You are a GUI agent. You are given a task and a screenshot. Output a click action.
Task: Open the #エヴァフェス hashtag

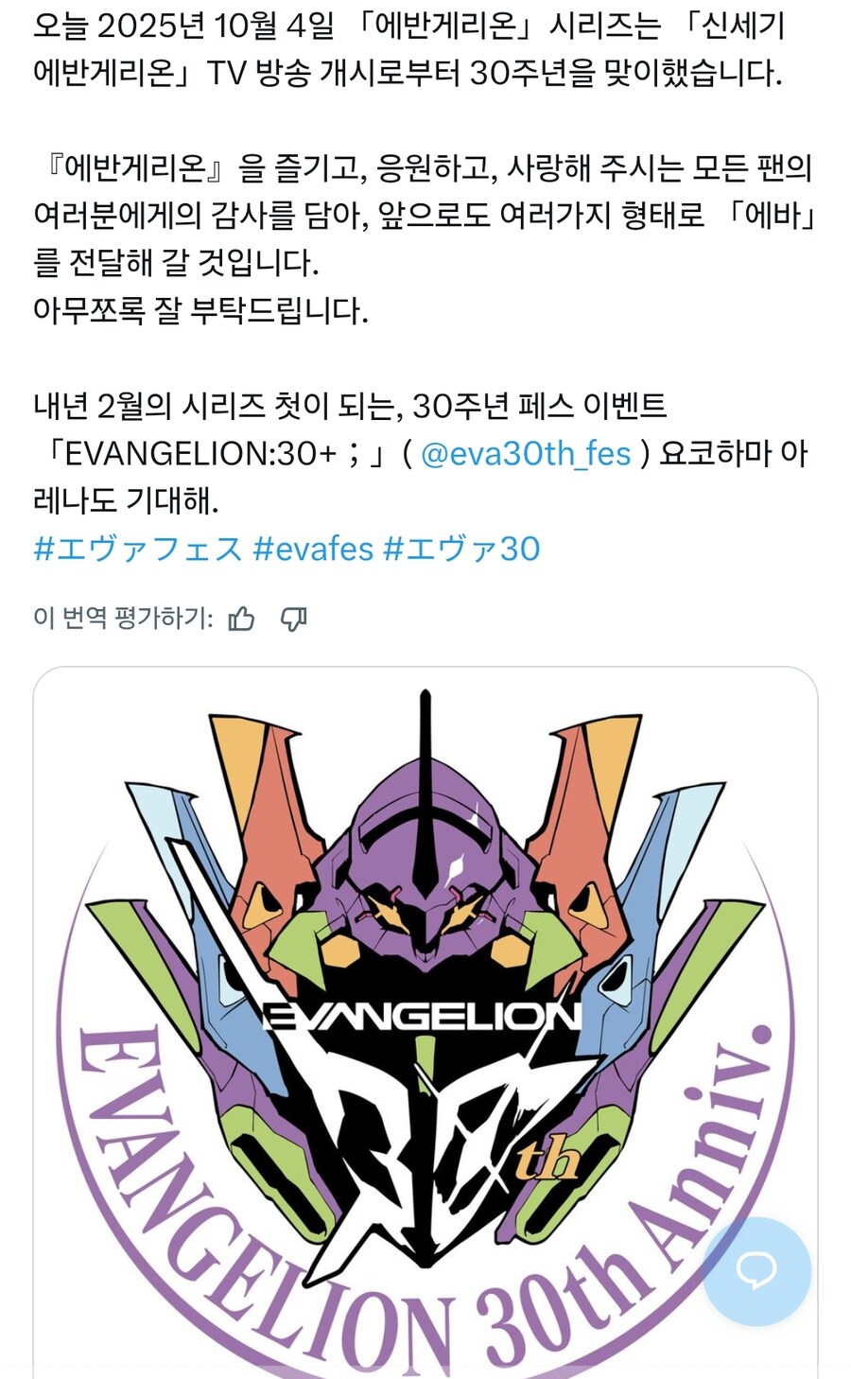(x=138, y=549)
